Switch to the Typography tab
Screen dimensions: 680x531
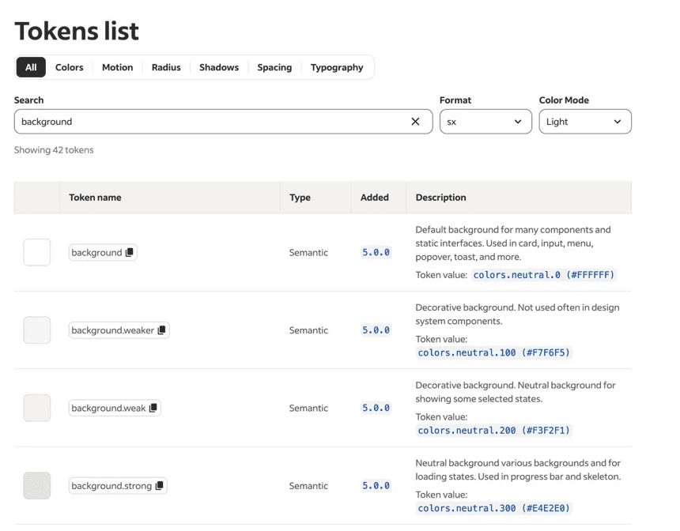[337, 67]
